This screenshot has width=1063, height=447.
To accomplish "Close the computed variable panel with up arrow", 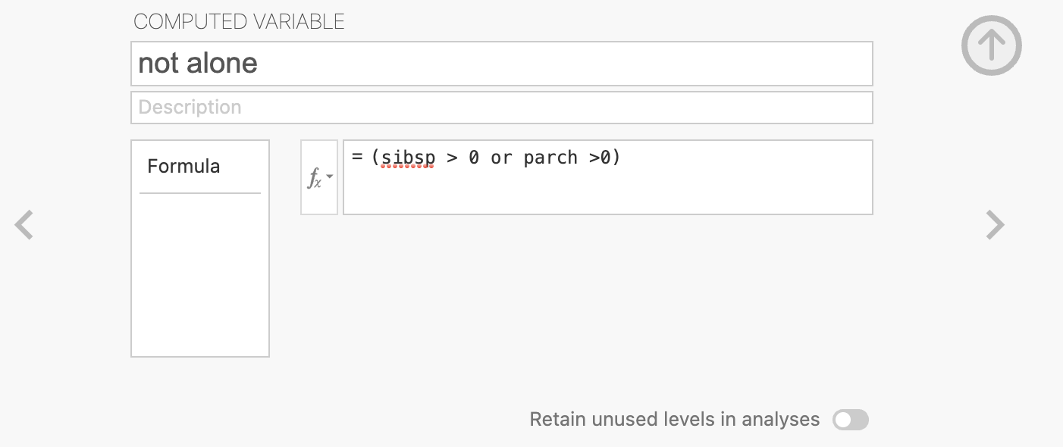I will [x=991, y=45].
